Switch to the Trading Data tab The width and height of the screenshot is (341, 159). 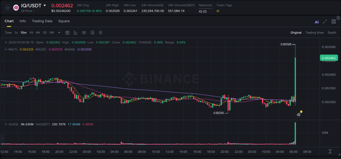(x=42, y=21)
